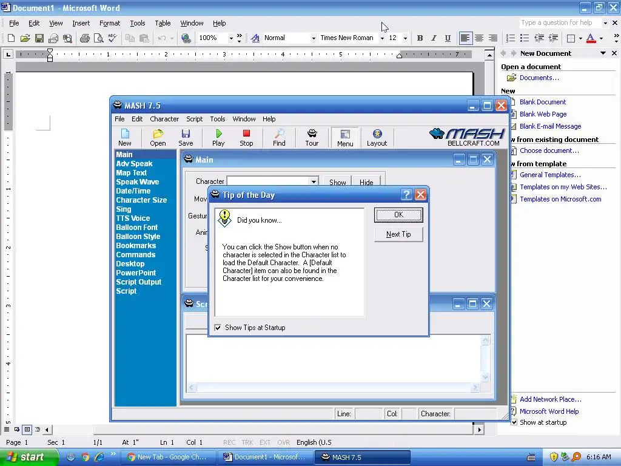Start playback with the MASH Play button
The height and width of the screenshot is (466, 621).
(218, 138)
